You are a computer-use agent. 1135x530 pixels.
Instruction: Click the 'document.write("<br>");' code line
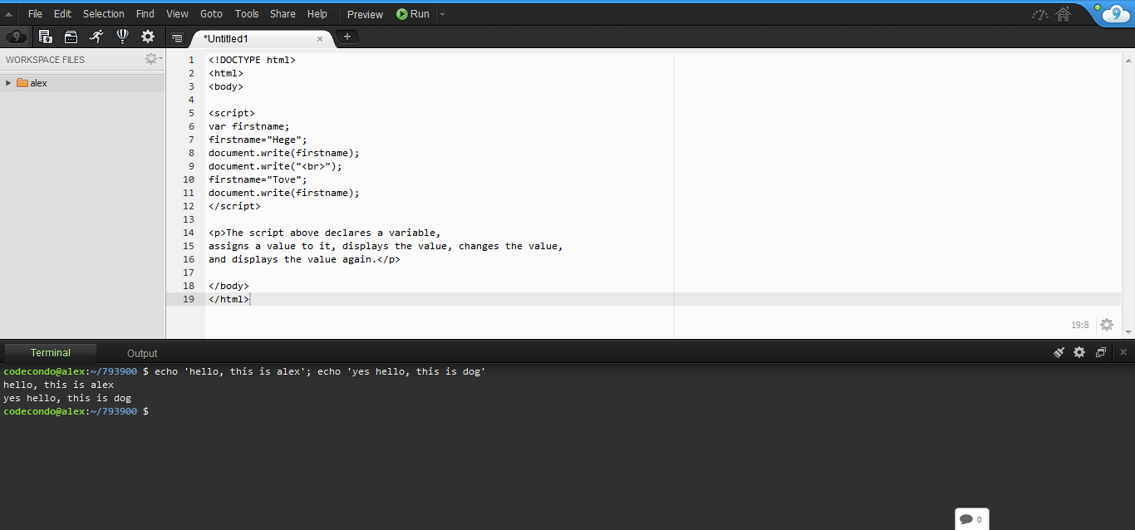(275, 166)
